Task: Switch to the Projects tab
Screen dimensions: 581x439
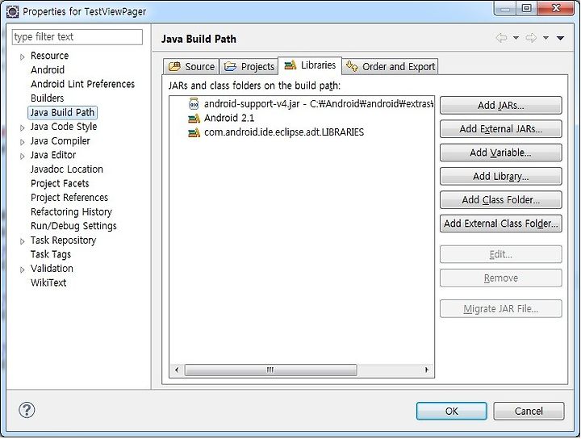Action: click(249, 67)
